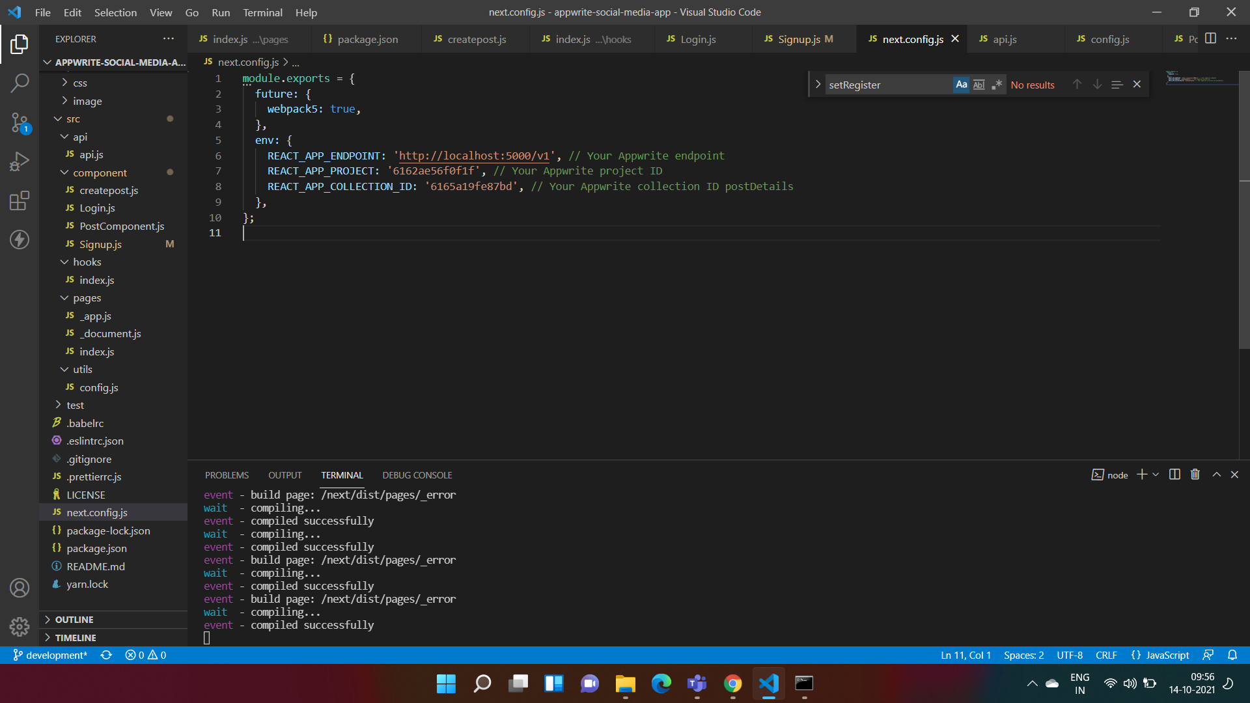
Task: Toggle Match Whole Word in find
Action: click(x=979, y=85)
